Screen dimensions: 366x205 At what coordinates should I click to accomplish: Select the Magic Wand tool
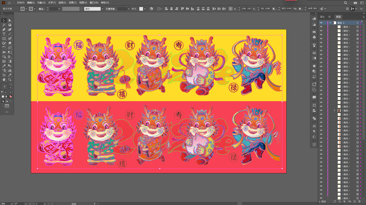pyautogui.click(x=4, y=25)
